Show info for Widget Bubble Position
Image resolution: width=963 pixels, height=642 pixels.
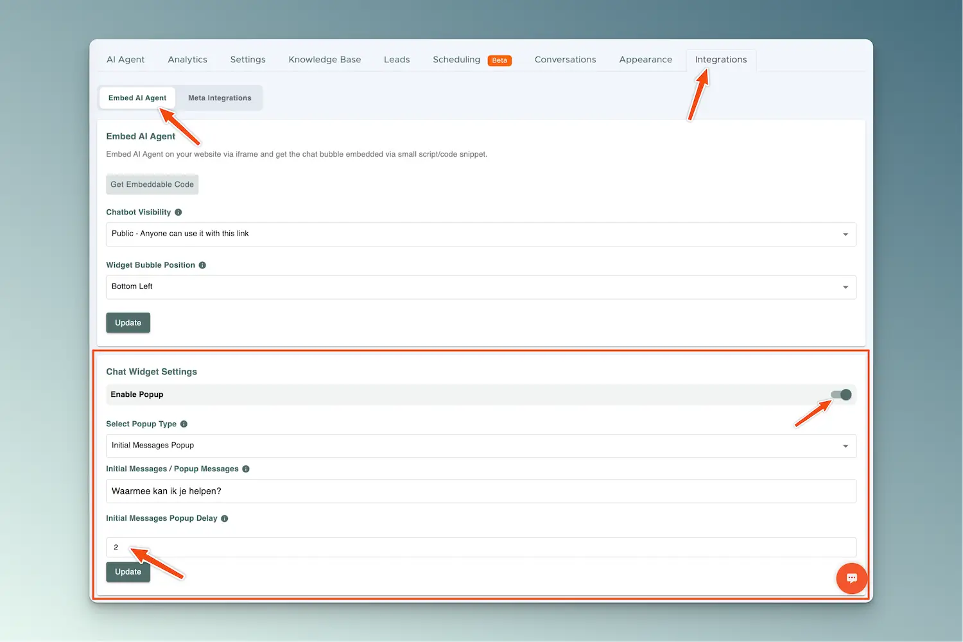coord(202,265)
